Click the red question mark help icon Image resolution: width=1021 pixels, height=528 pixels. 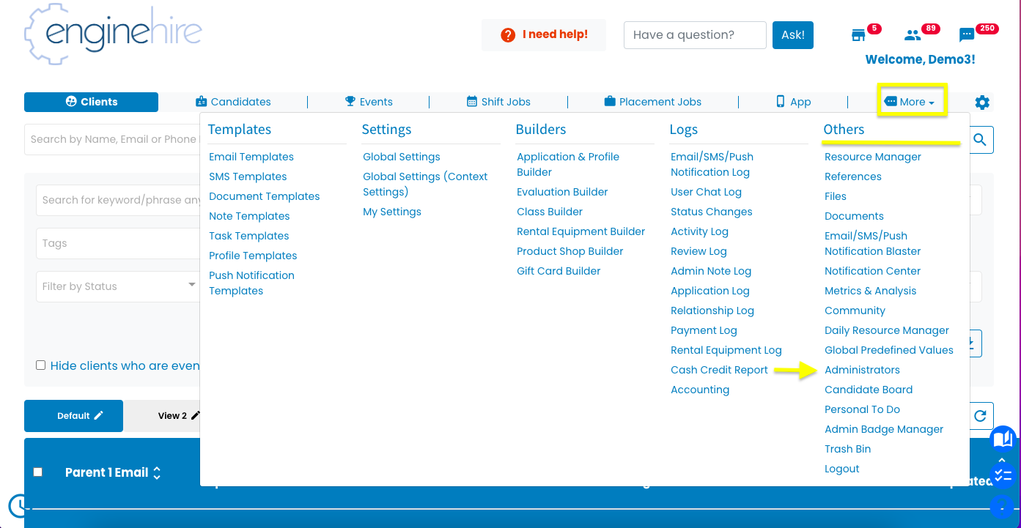(x=508, y=35)
